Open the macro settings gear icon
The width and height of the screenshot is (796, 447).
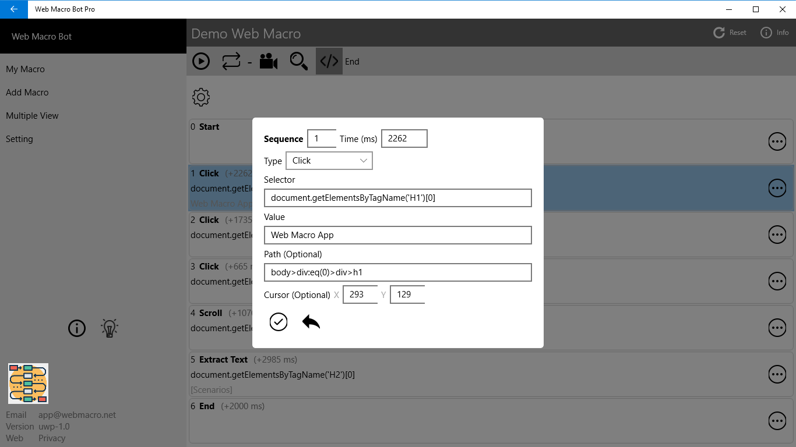click(200, 97)
